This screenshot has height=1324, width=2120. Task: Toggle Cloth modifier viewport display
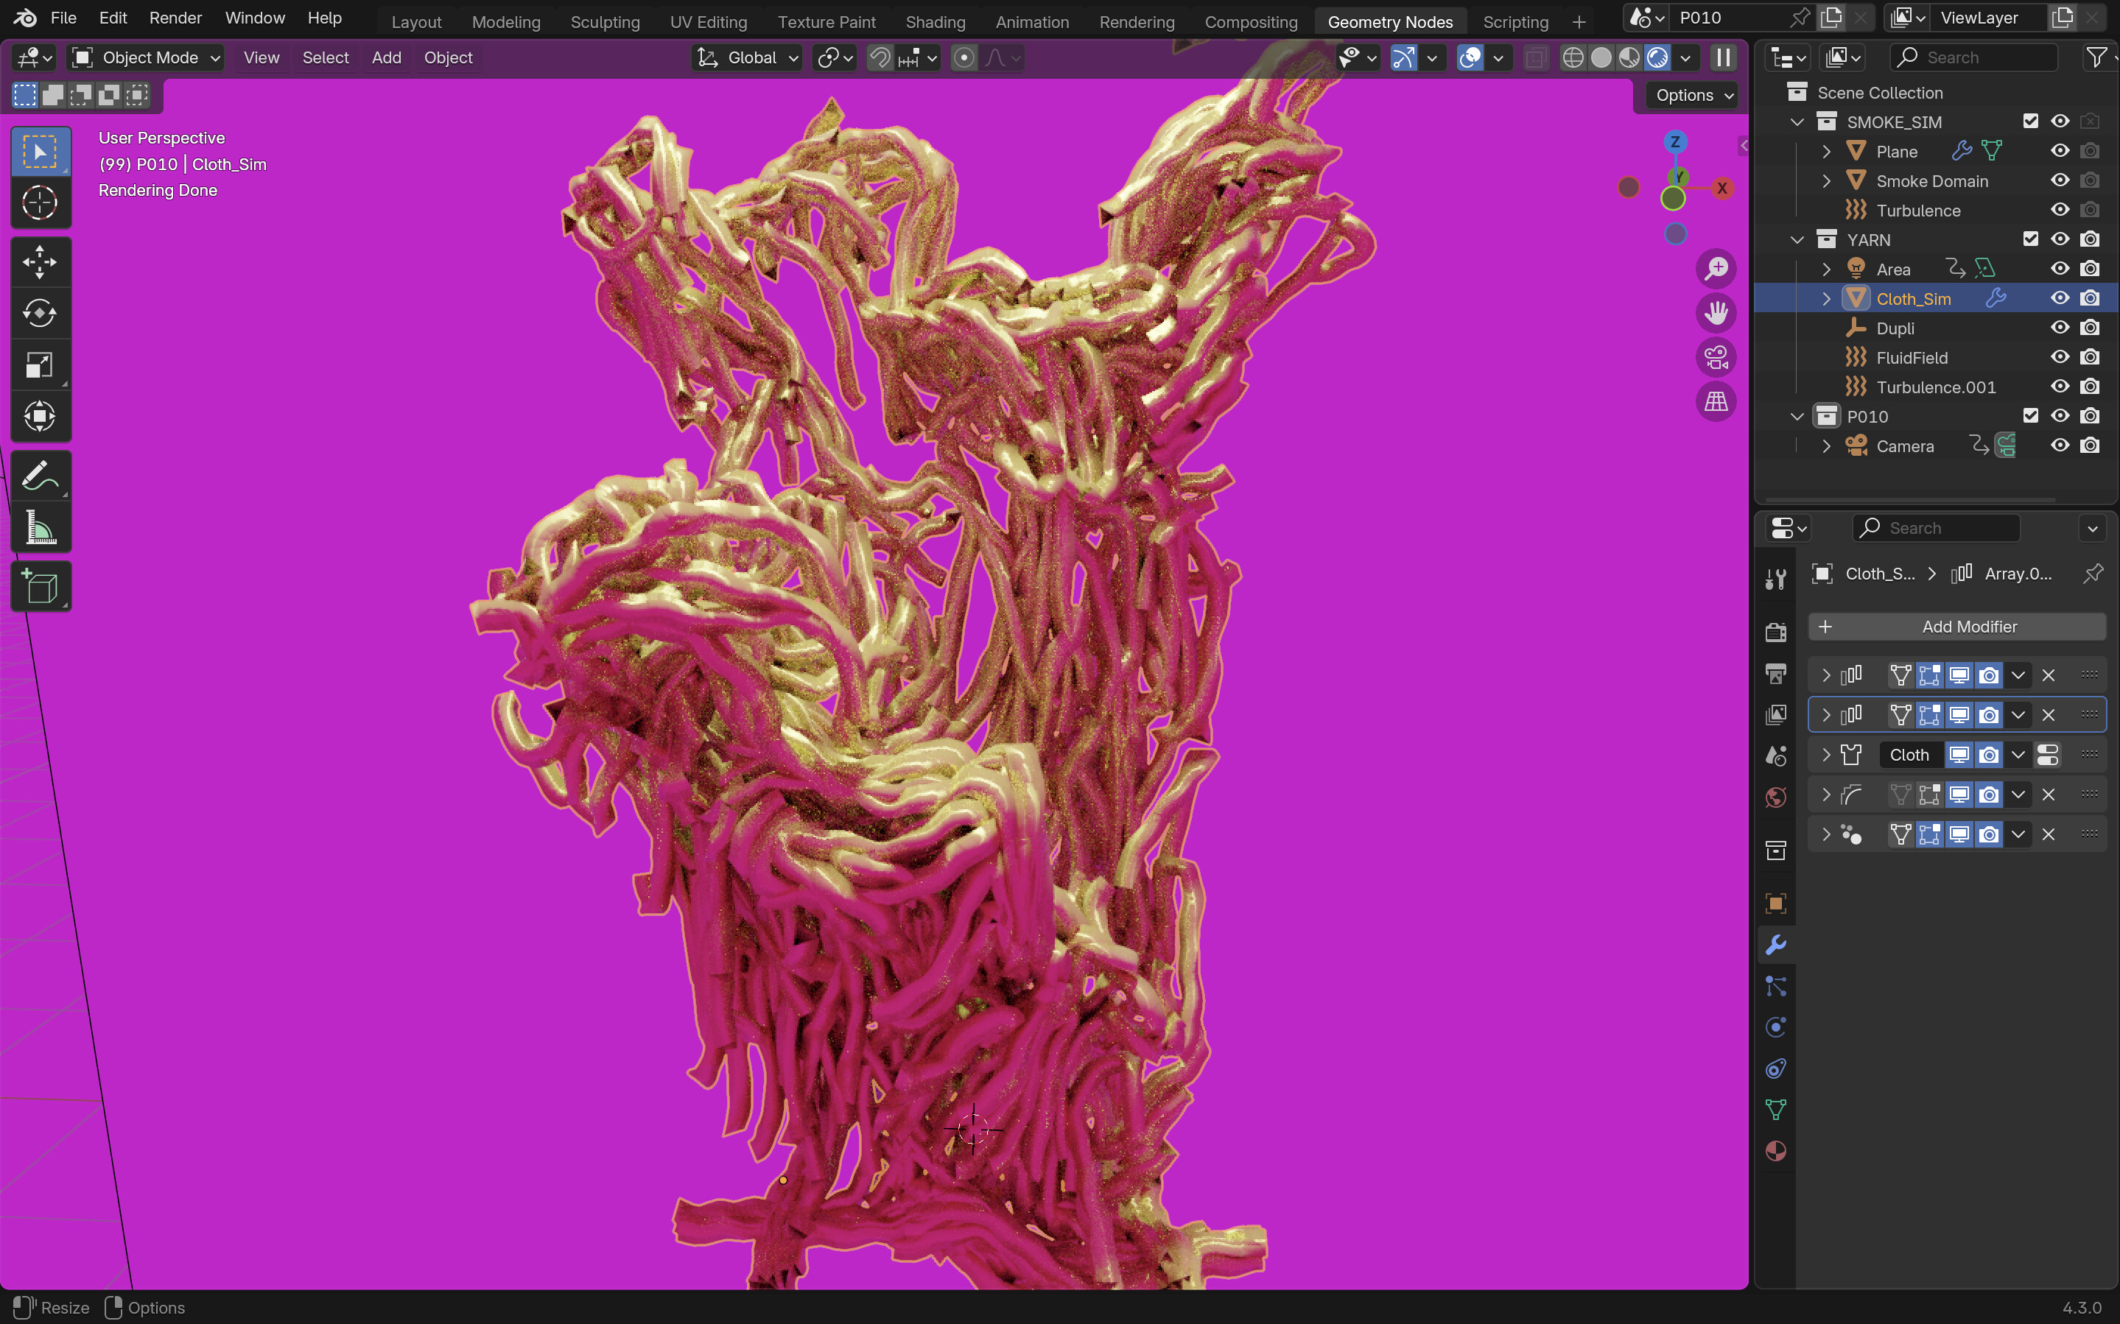click(x=1959, y=755)
